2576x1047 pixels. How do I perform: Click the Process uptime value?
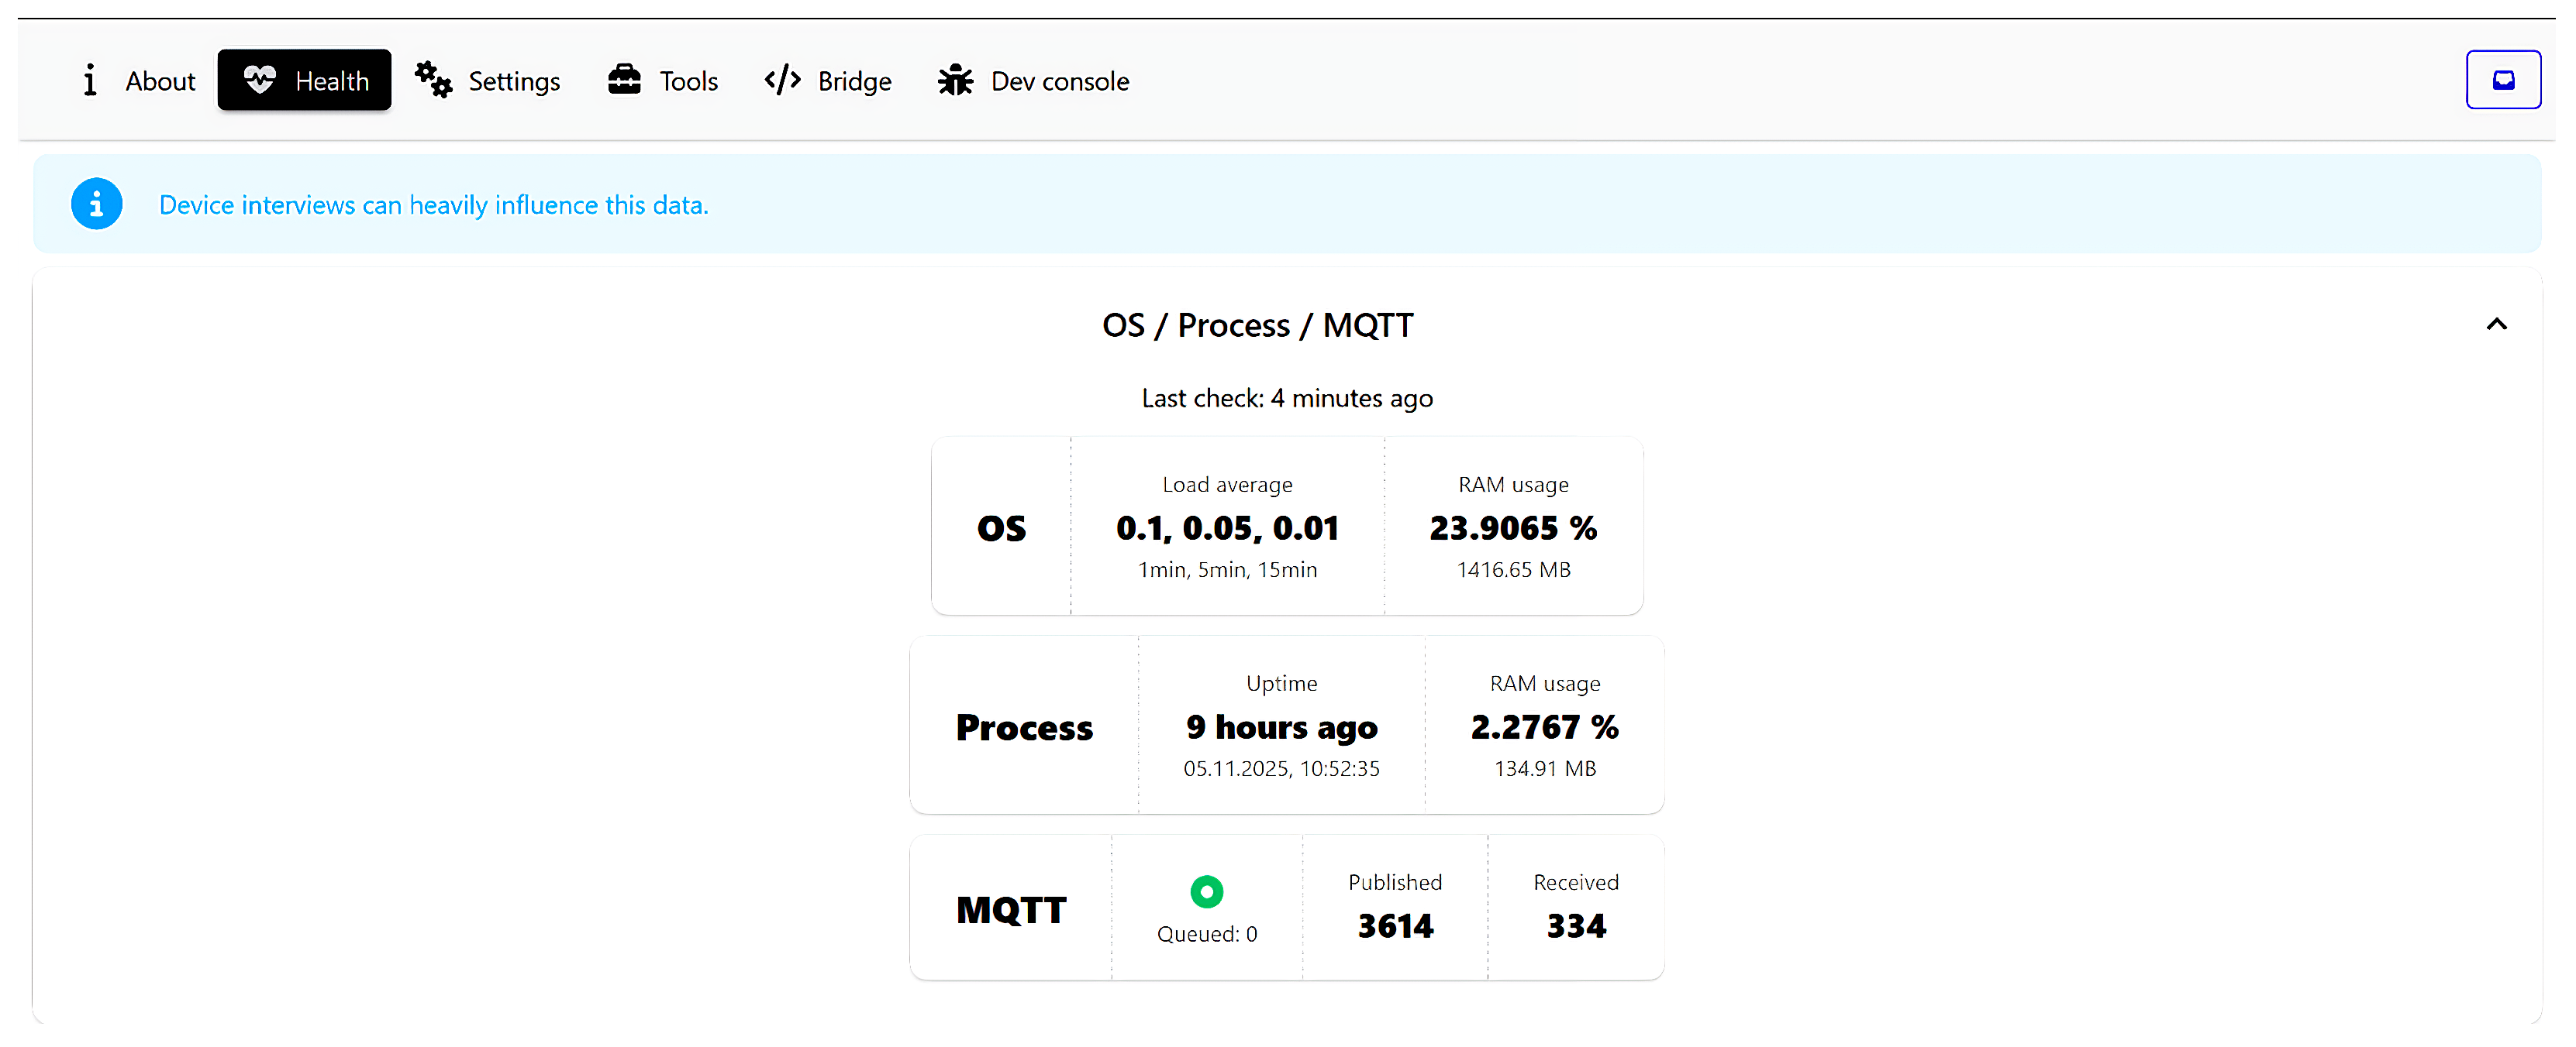pyautogui.click(x=1281, y=726)
